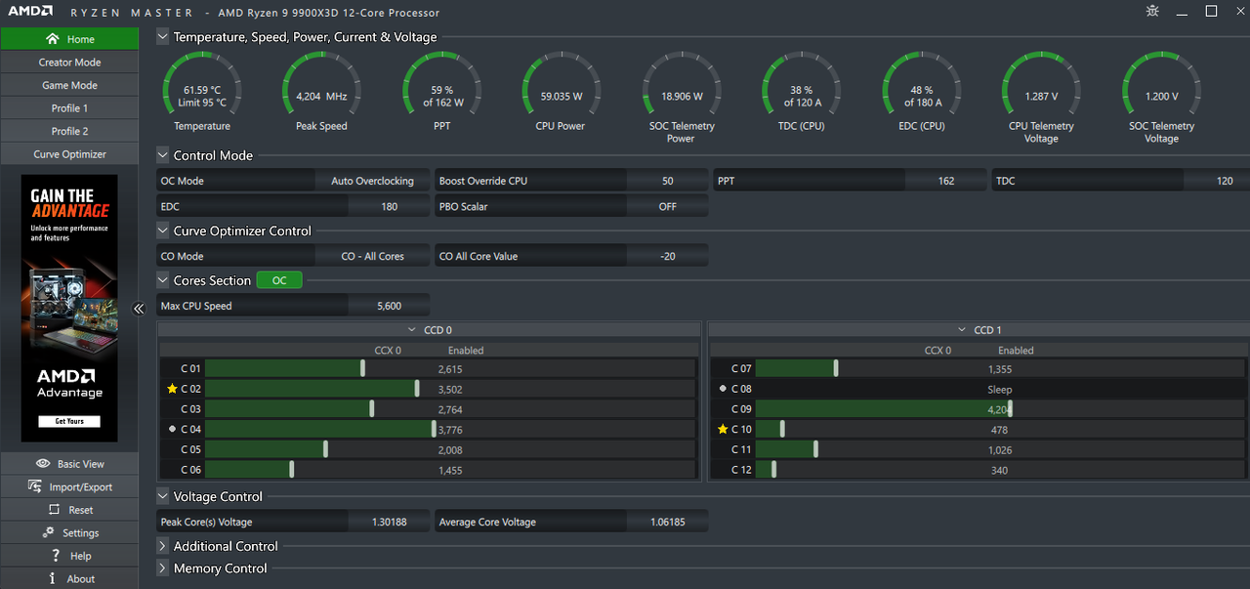The height and width of the screenshot is (589, 1250).
Task: Collapse the CCD 0 panel chevron
Action: click(414, 330)
